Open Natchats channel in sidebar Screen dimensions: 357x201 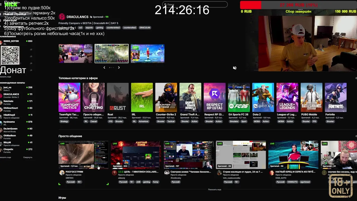[16, 102]
